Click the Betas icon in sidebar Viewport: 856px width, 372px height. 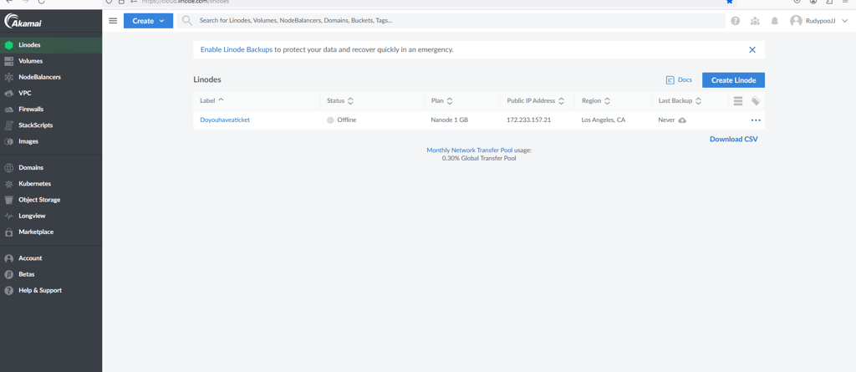pyautogui.click(x=8, y=274)
